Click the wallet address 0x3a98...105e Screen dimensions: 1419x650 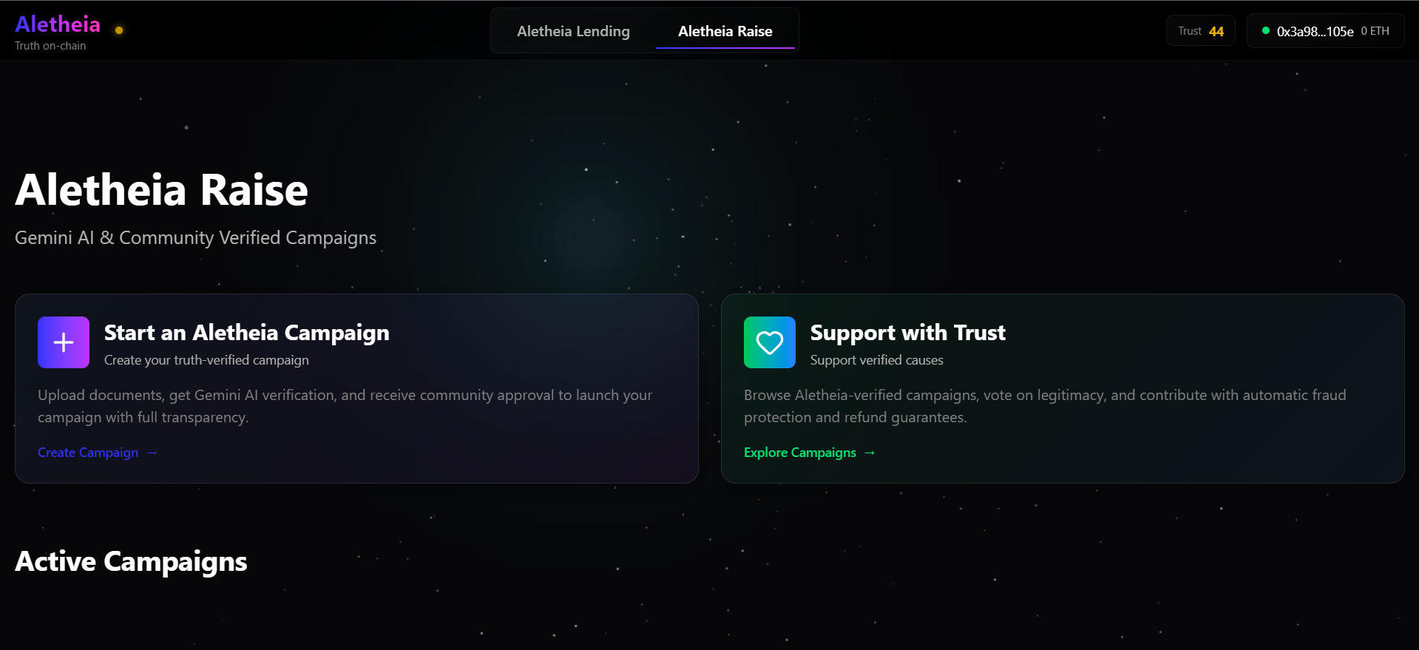click(x=1315, y=32)
